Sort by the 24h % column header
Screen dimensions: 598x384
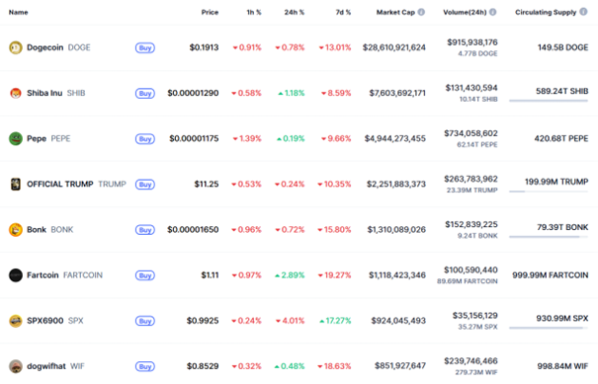coord(294,12)
